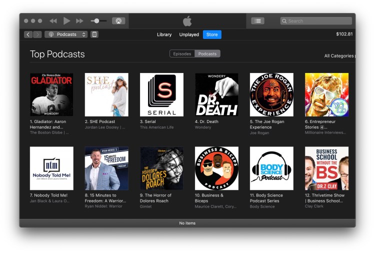
Task: Go forward with the right chevron
Action: [x=37, y=34]
